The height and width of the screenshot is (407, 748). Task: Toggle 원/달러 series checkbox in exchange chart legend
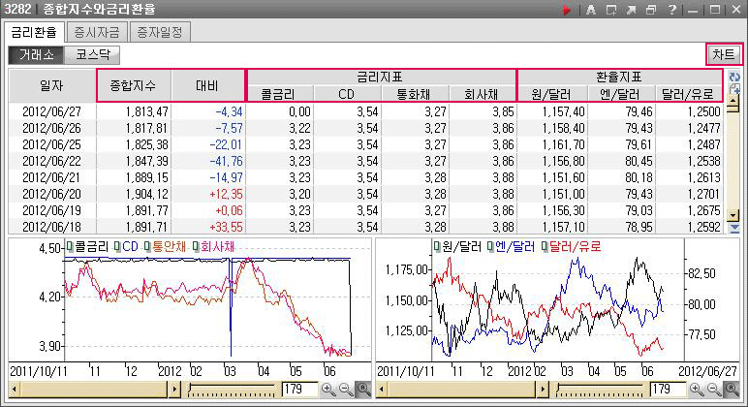(x=437, y=247)
